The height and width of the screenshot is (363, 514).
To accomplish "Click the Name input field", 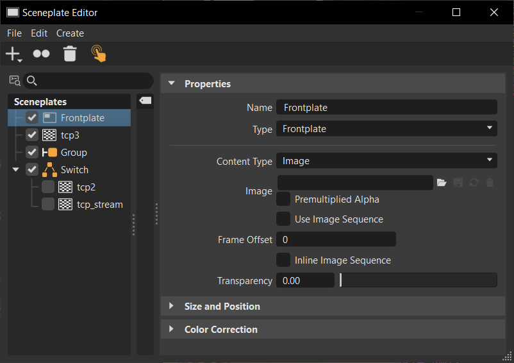I will pos(386,108).
